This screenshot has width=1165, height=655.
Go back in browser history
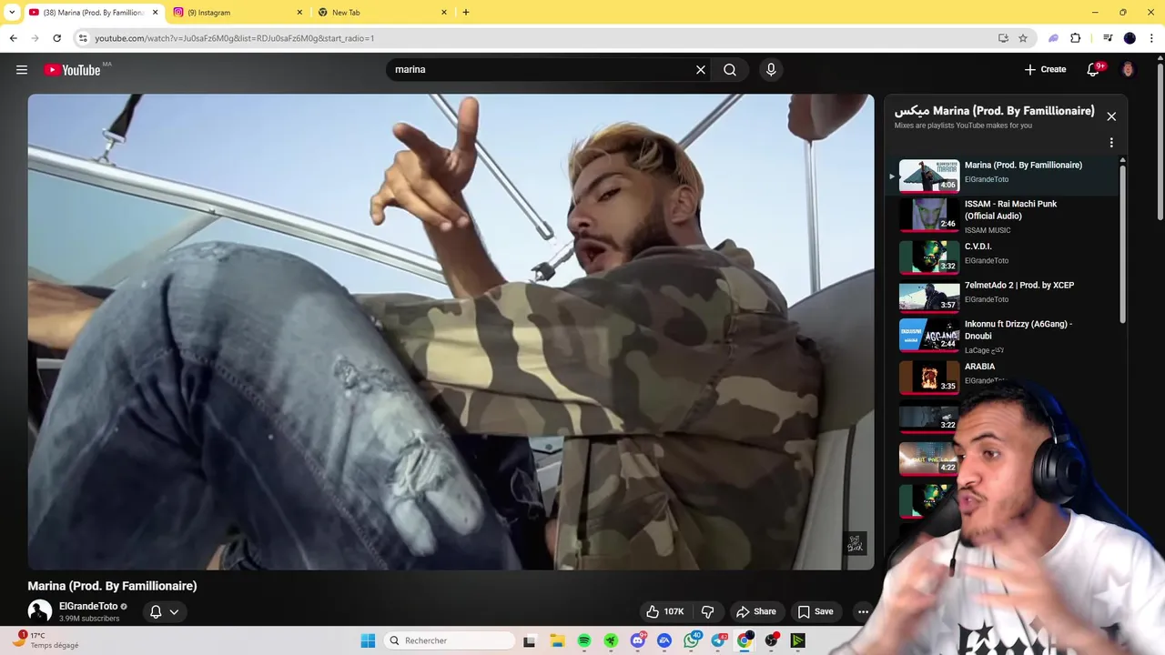tap(13, 38)
